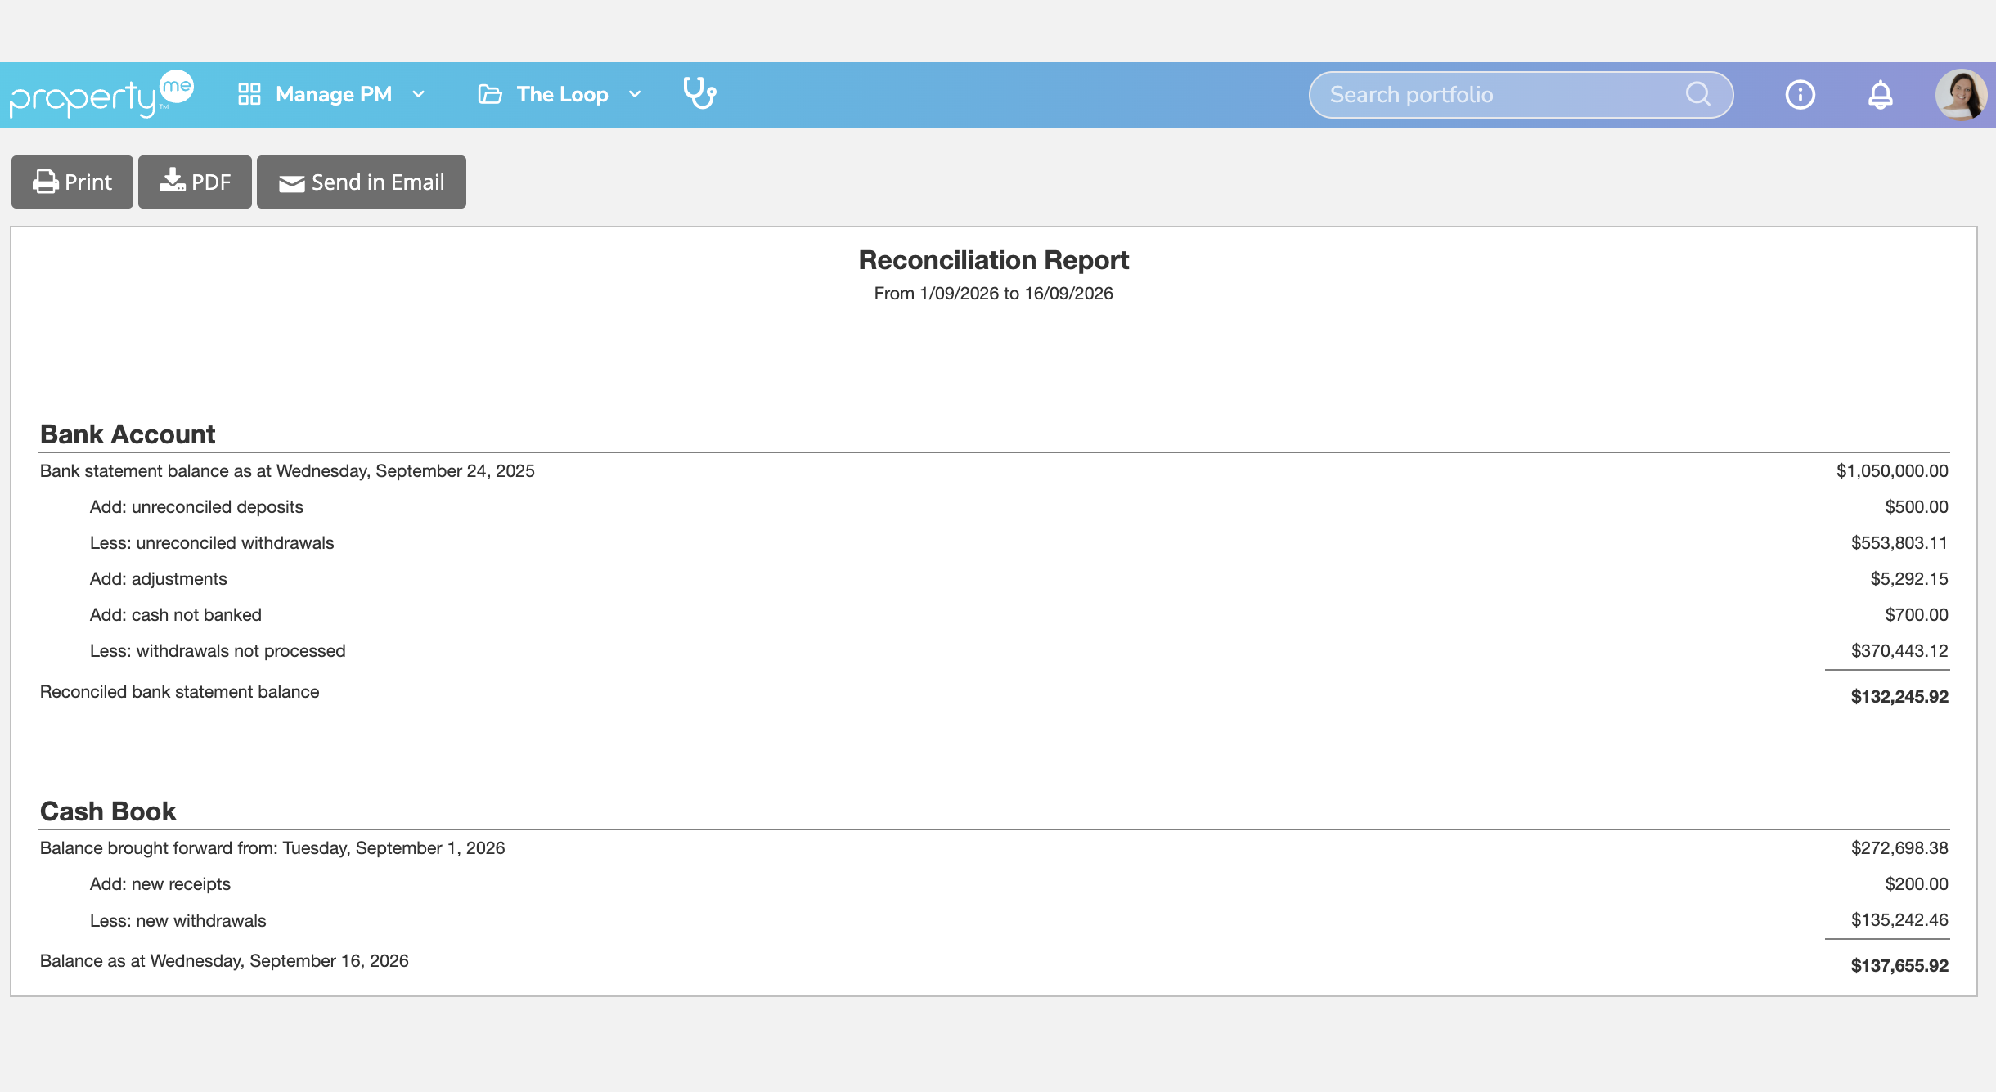
Task: Select the $700.00 cash not banked value
Action: click(x=1917, y=615)
